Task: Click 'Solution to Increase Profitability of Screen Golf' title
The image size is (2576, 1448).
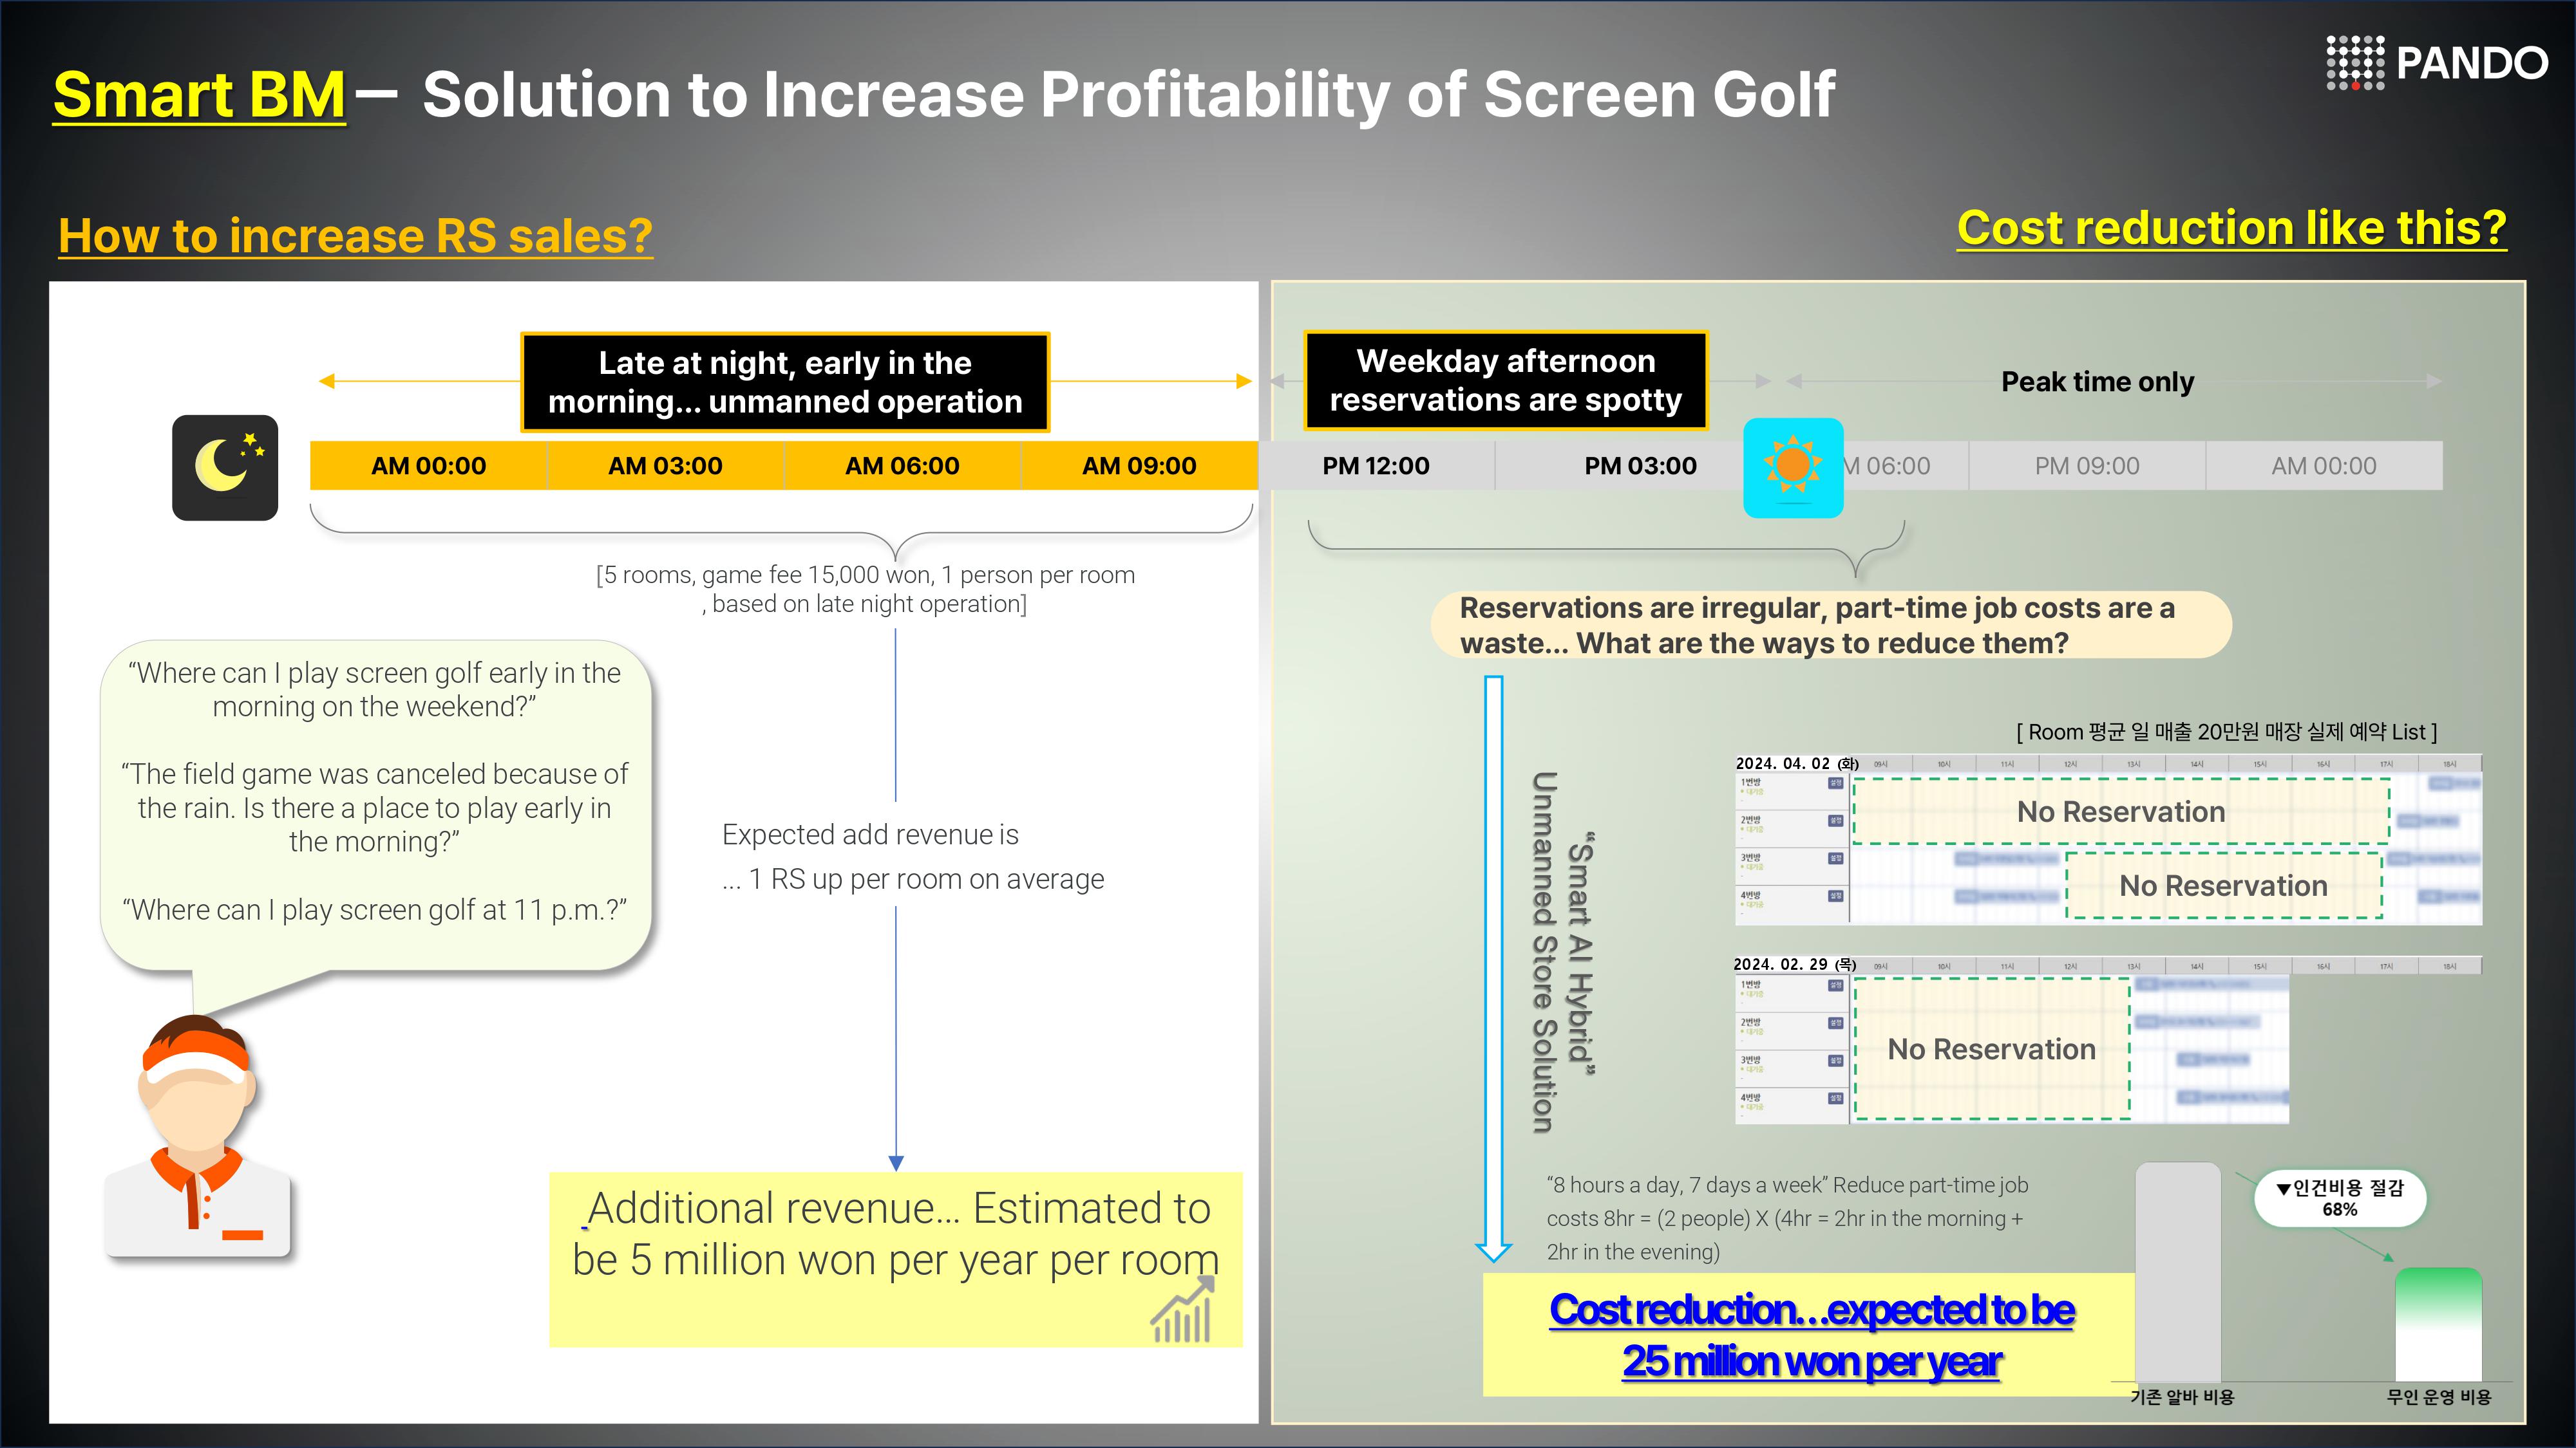Action: tap(1128, 96)
